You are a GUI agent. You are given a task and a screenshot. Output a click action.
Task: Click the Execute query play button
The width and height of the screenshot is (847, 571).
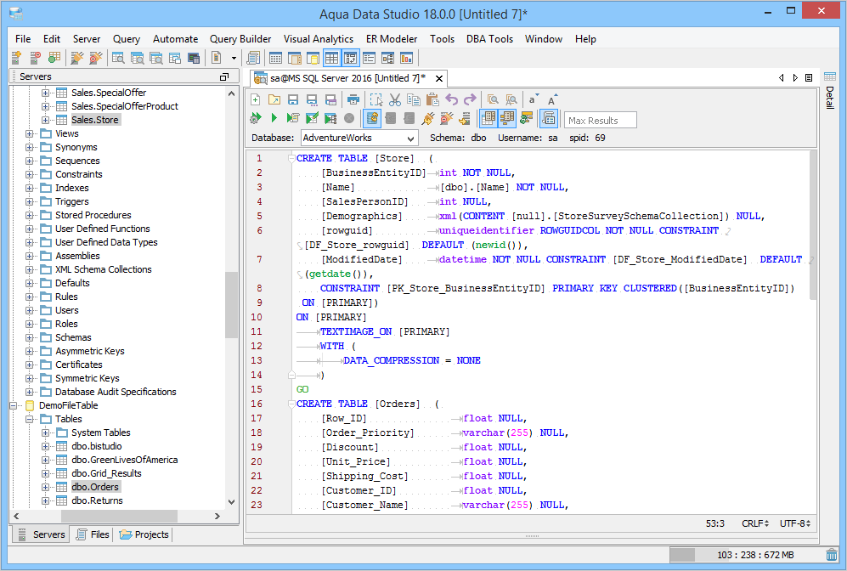(x=274, y=119)
